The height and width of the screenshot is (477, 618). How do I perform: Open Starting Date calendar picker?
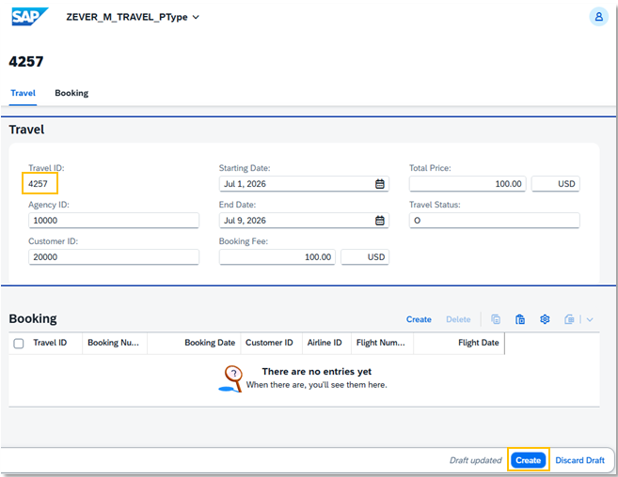pos(380,184)
